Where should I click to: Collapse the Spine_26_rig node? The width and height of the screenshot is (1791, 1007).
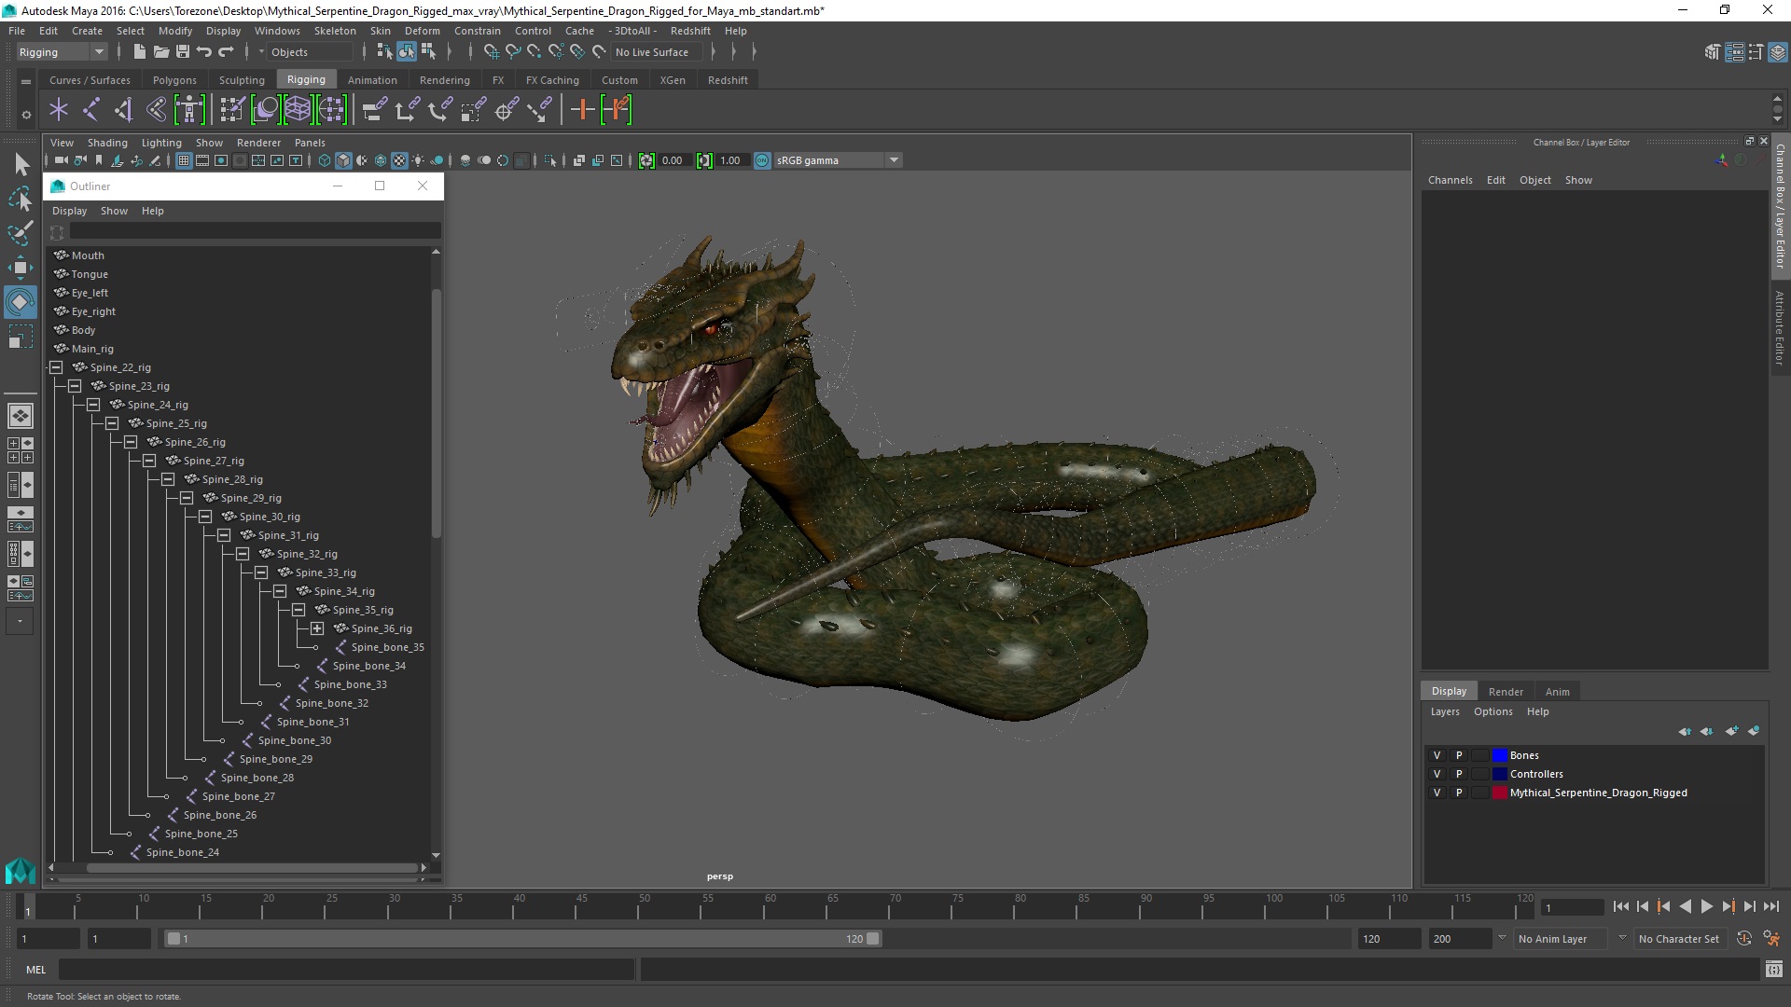(131, 442)
